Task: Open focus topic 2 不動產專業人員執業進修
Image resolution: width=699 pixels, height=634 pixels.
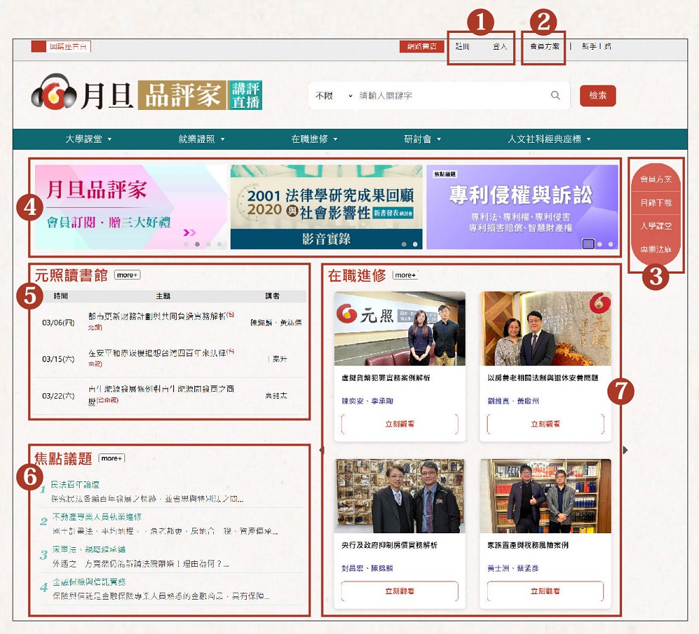Action: 96,516
